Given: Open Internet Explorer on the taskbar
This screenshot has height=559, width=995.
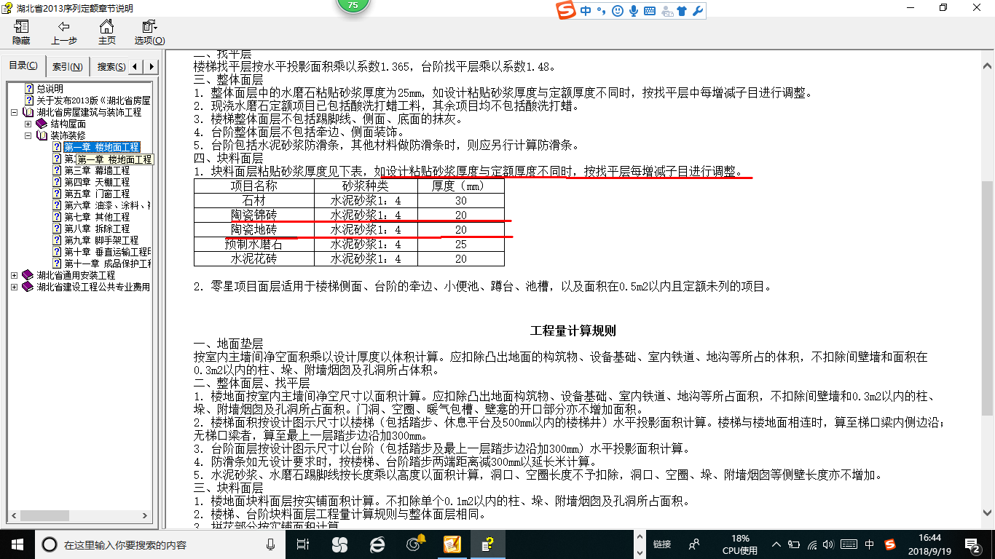Looking at the screenshot, I should coord(377,544).
